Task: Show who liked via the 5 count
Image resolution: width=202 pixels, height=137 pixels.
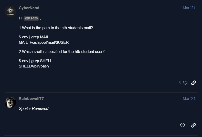Action: [x=179, y=83]
